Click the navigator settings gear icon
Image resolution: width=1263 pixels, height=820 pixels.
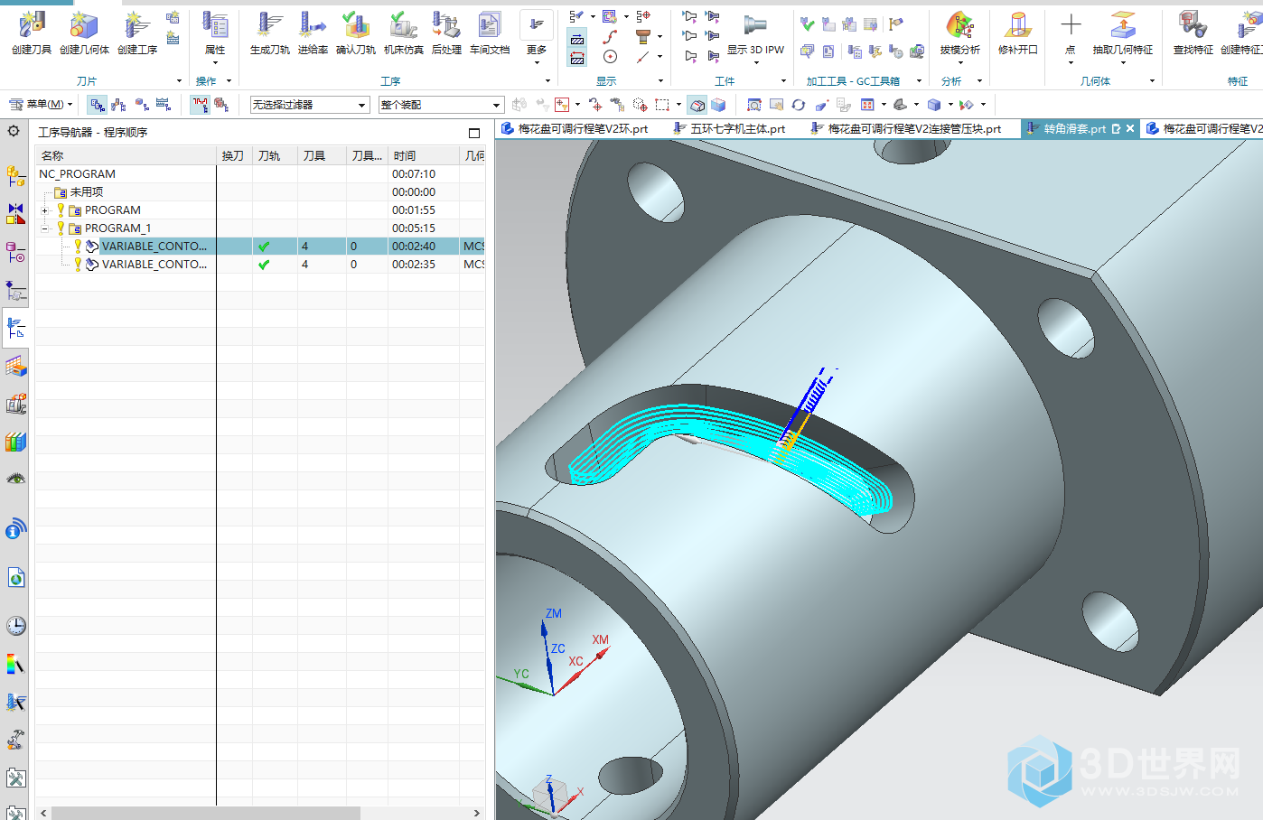(x=14, y=131)
